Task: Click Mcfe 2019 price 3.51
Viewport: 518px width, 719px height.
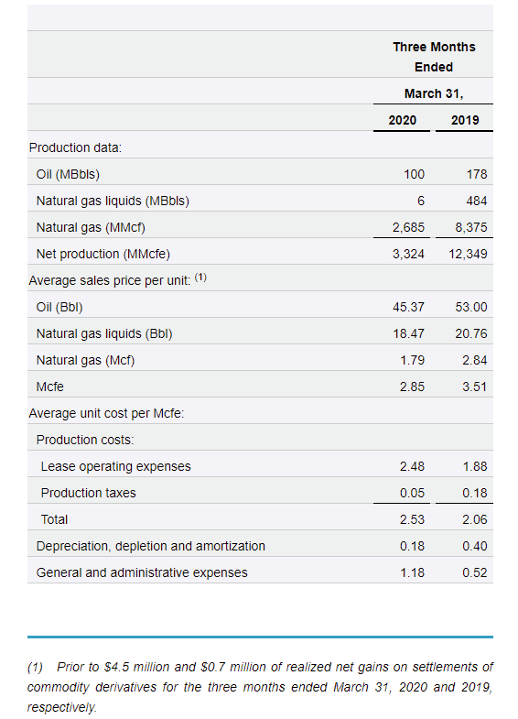Action: 474,387
